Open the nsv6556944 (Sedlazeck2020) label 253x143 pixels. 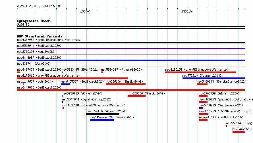pos(39,46)
